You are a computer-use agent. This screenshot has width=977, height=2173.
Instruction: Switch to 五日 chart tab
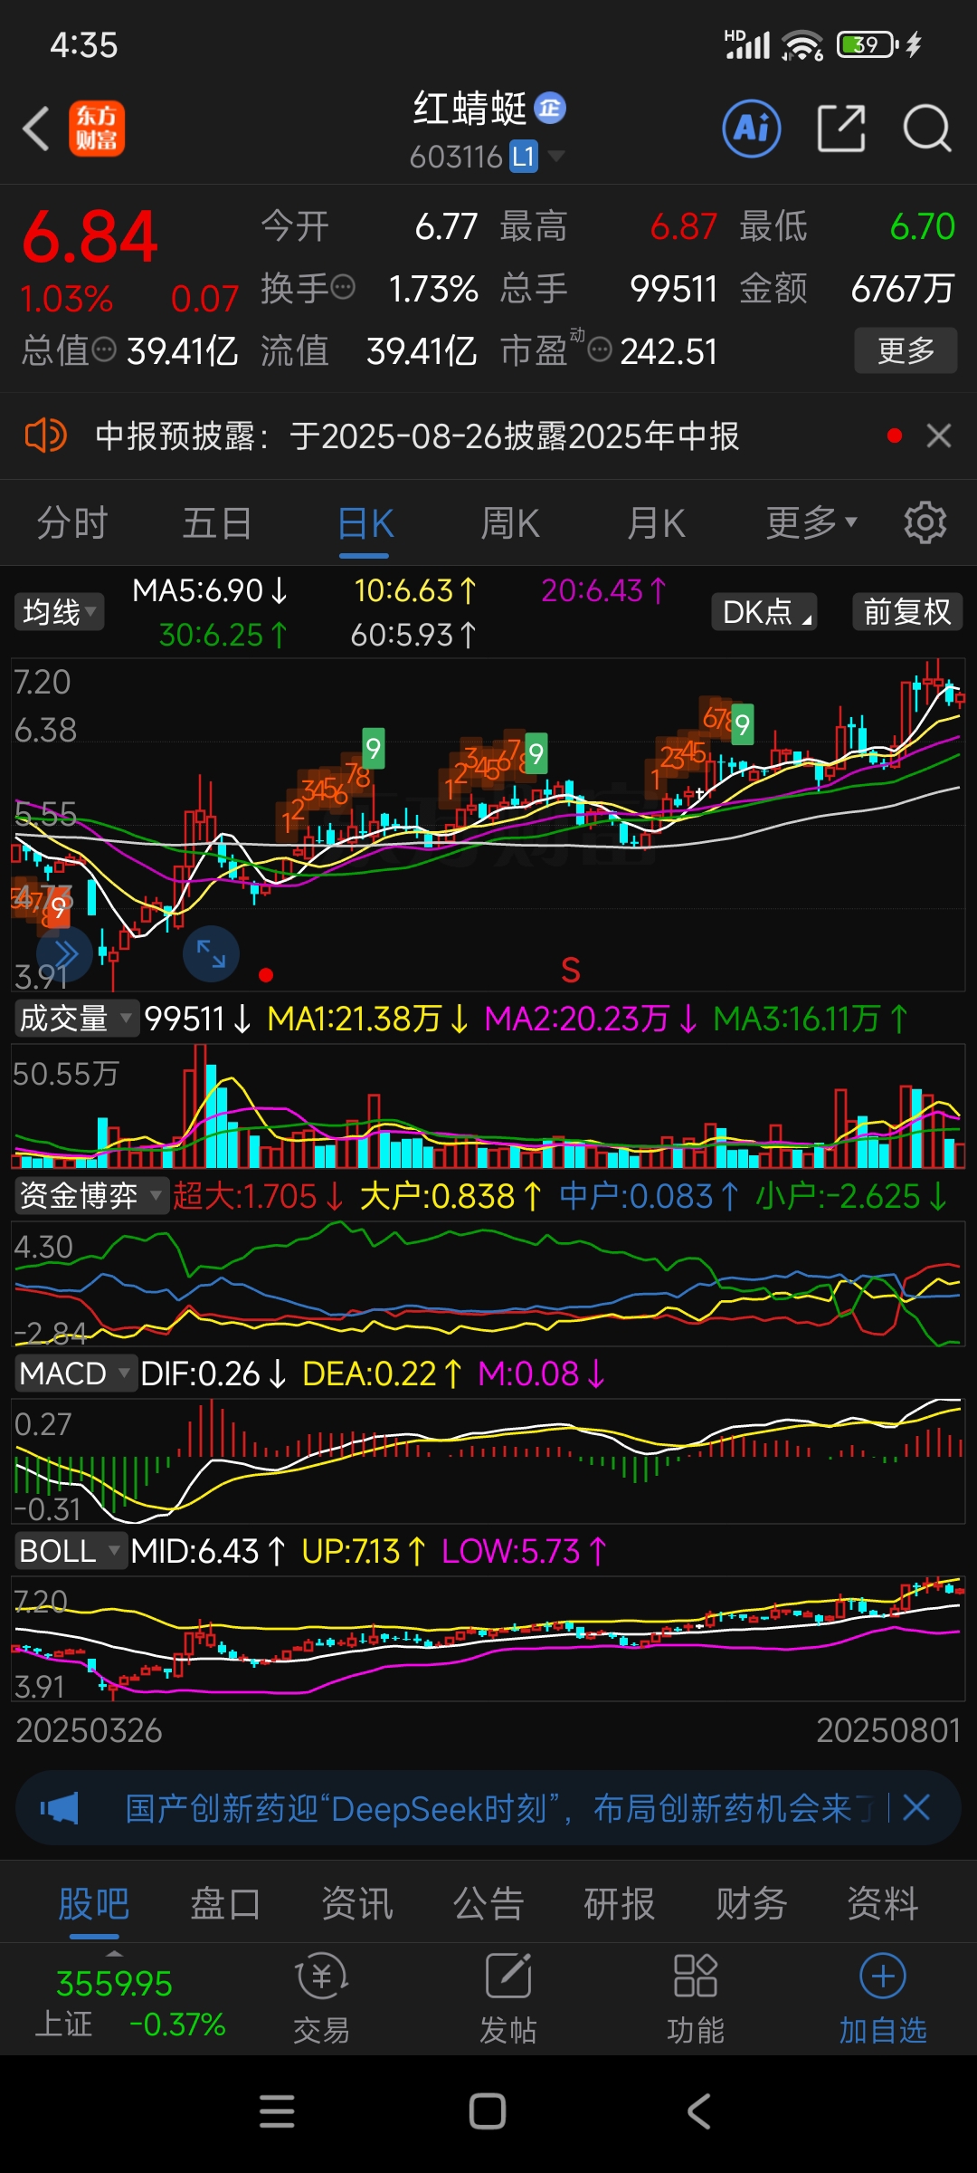click(217, 523)
